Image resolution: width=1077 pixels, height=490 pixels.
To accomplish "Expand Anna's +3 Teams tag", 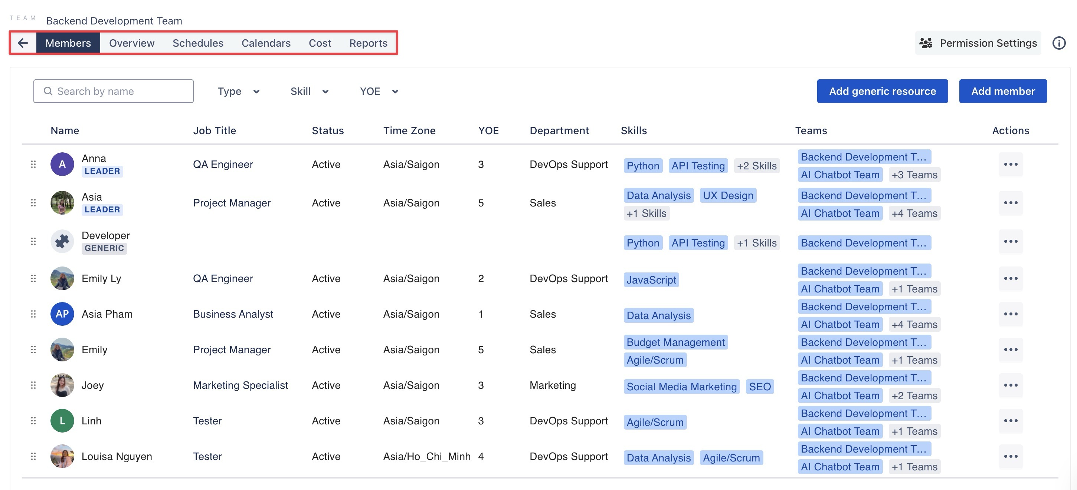I will [914, 175].
